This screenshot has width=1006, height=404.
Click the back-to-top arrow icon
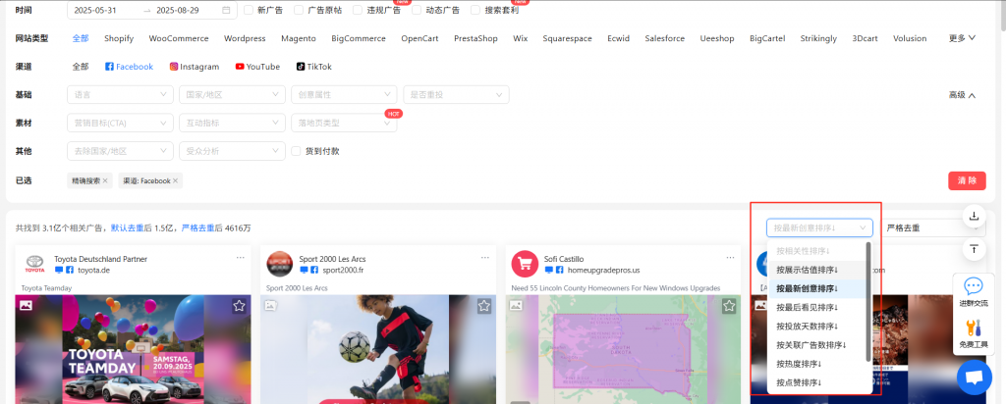[x=974, y=249]
